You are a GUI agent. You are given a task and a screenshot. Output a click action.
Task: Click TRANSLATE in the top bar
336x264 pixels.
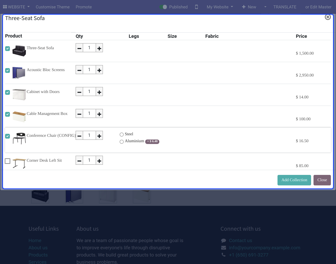click(x=285, y=7)
